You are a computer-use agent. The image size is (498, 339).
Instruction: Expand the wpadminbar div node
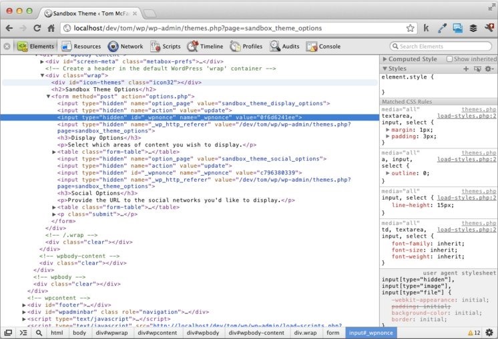24,312
